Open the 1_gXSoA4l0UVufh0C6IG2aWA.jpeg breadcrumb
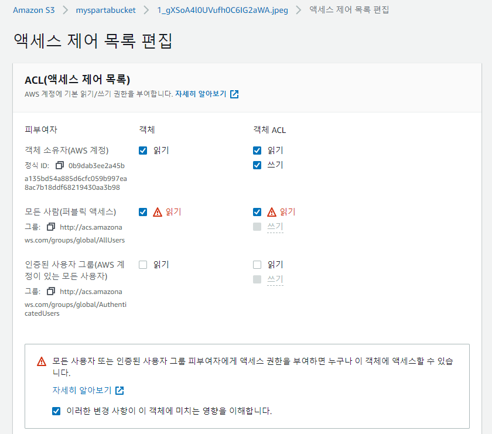 point(223,10)
